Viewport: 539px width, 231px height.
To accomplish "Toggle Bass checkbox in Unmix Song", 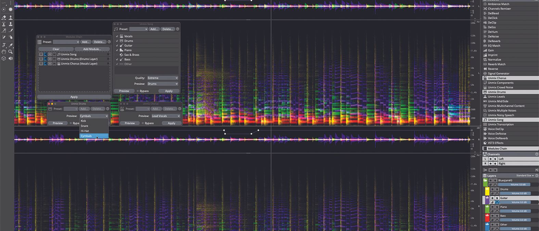I will pos(117,59).
